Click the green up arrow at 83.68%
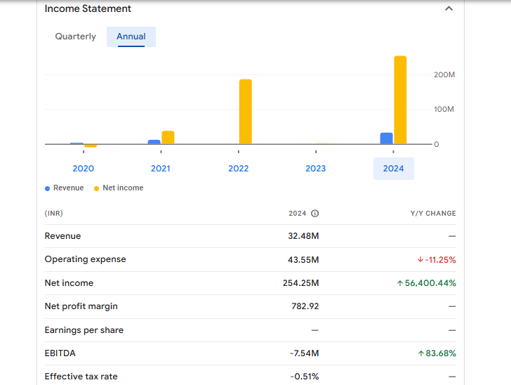 [x=420, y=353]
